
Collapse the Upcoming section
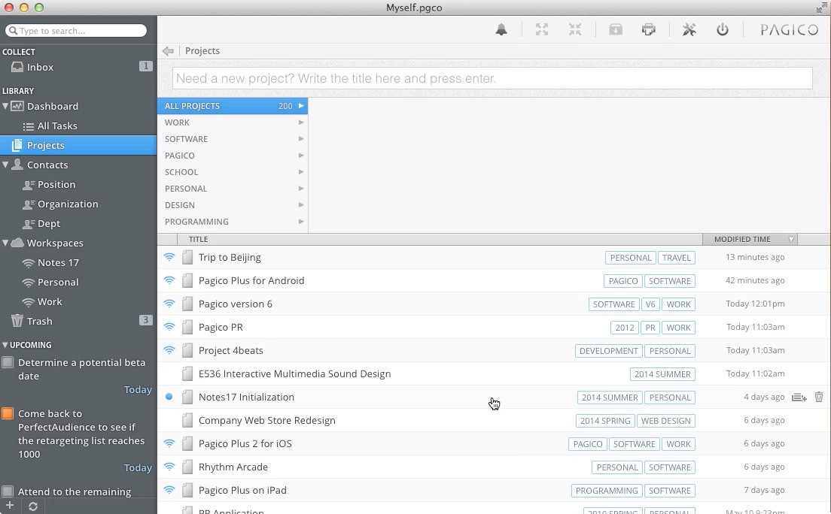[5, 345]
